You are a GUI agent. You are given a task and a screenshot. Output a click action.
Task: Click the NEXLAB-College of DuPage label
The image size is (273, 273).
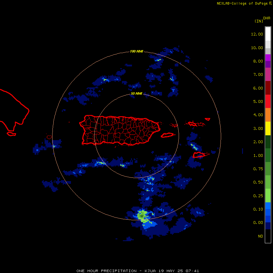pyautogui.click(x=242, y=3)
